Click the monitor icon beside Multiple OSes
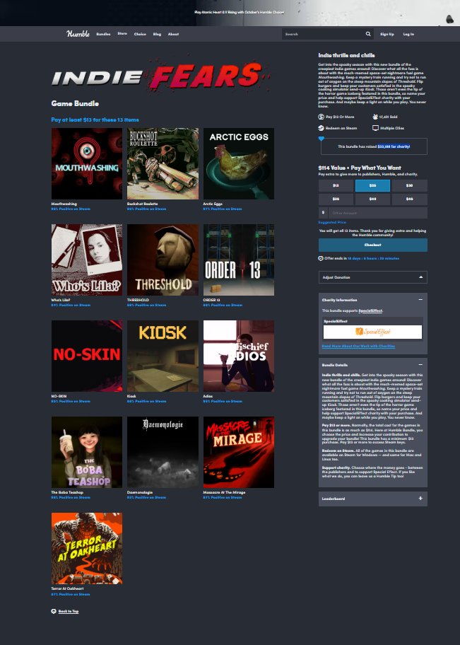This screenshot has width=460, height=645. click(375, 128)
